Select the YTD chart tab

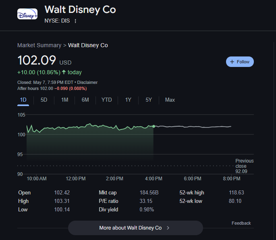(x=107, y=100)
